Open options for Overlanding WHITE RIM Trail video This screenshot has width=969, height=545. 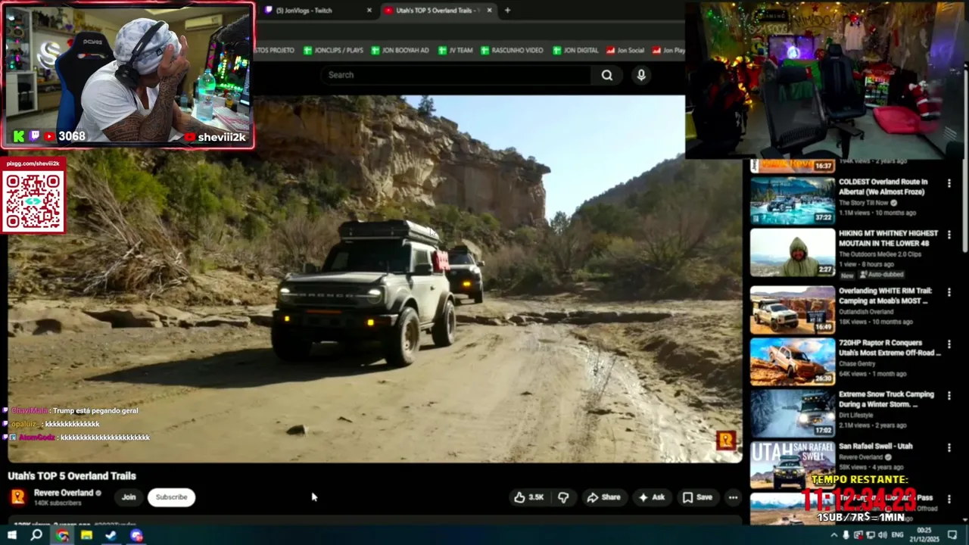pyautogui.click(x=949, y=292)
